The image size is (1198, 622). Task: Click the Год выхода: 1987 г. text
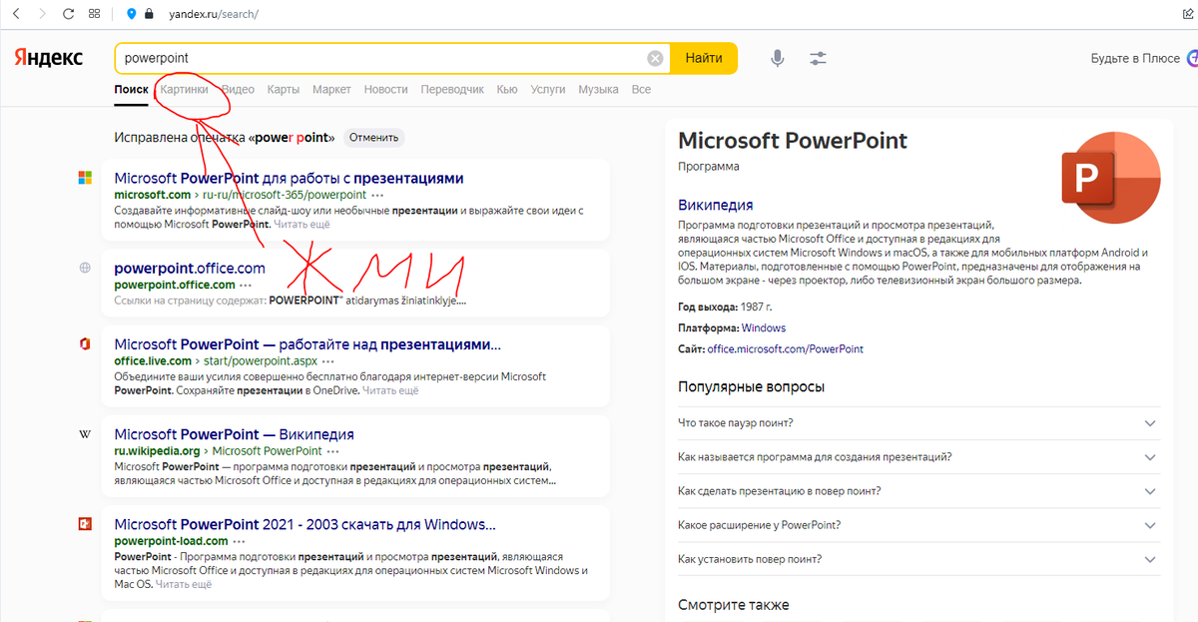click(725, 307)
